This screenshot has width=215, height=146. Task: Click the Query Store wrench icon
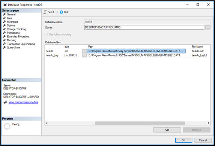(4, 48)
